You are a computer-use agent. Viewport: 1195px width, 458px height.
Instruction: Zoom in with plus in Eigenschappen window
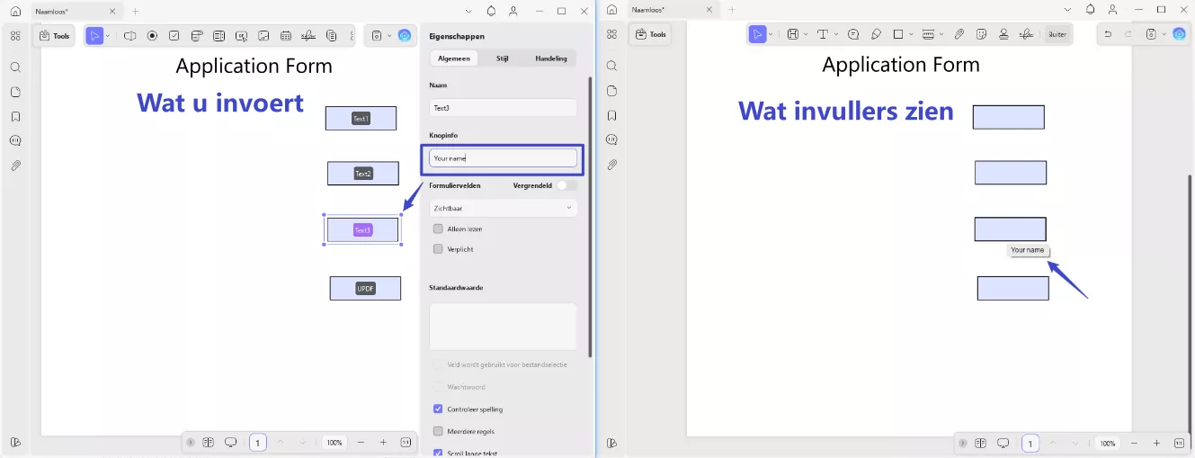(383, 443)
